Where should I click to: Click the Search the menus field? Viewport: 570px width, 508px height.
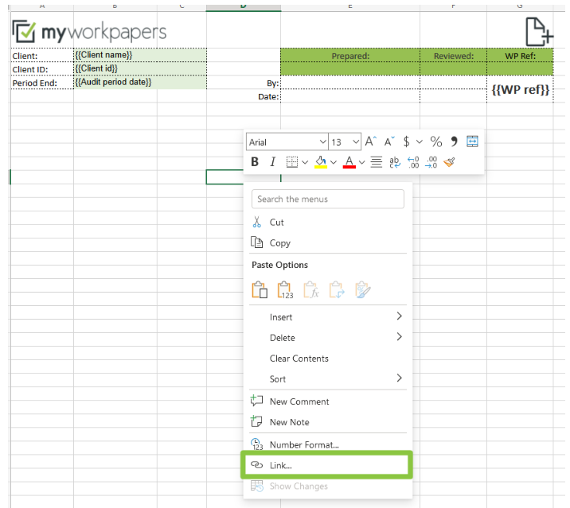(327, 199)
